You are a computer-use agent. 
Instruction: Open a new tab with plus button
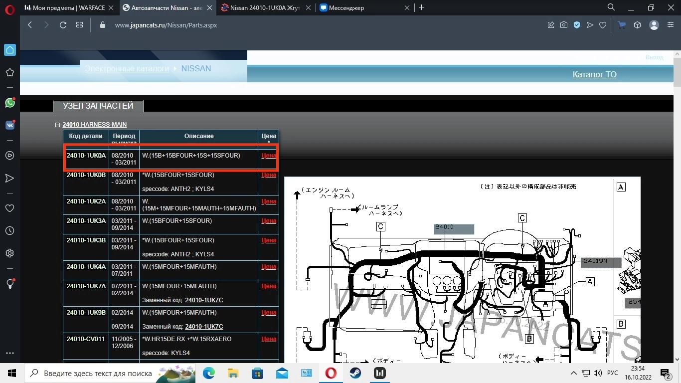pos(422,7)
